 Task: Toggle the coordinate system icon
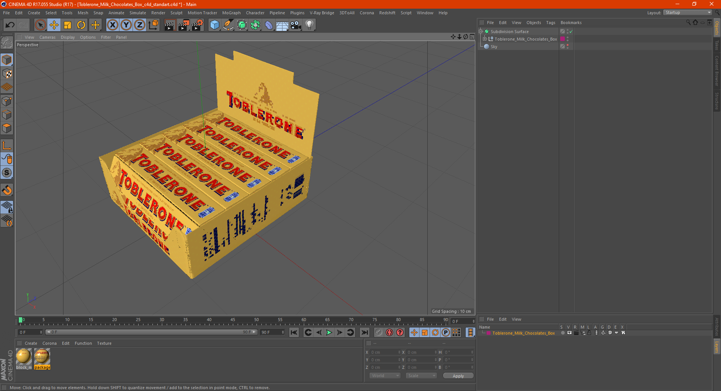[x=154, y=25]
